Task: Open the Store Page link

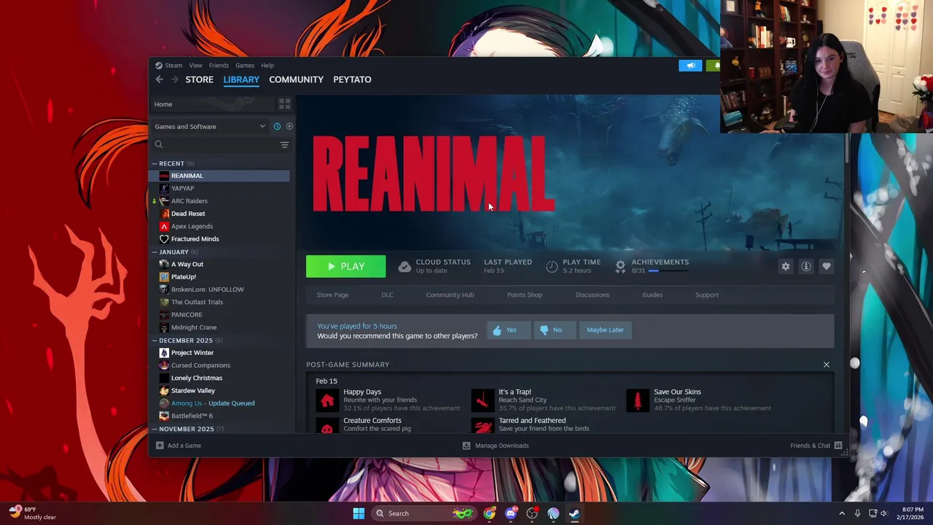Action: tap(332, 295)
